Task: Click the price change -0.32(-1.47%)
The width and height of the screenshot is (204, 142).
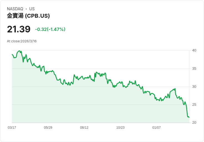Action: [50, 29]
